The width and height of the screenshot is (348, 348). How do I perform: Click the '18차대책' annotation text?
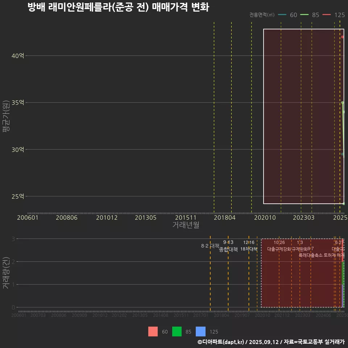pyautogui.click(x=249, y=249)
